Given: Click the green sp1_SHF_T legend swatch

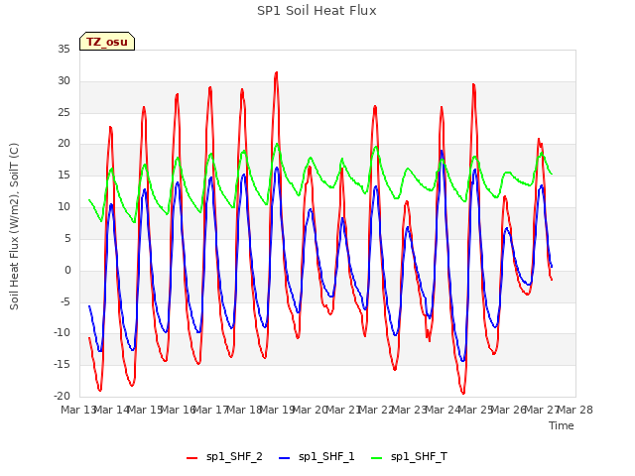Looking at the screenshot, I should 377,458.
